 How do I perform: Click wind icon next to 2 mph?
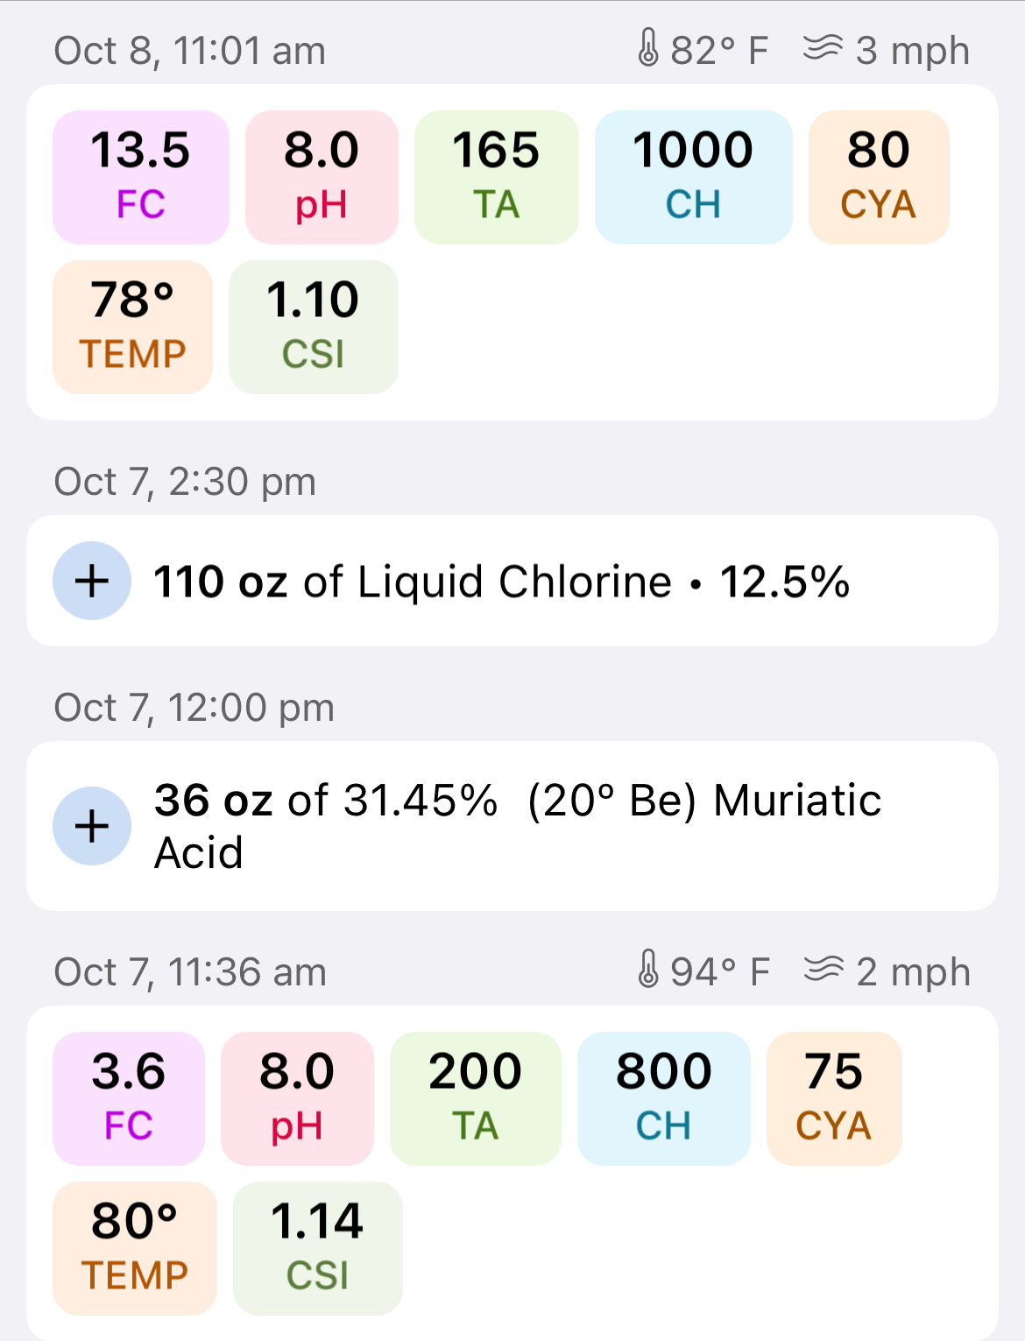tap(824, 969)
